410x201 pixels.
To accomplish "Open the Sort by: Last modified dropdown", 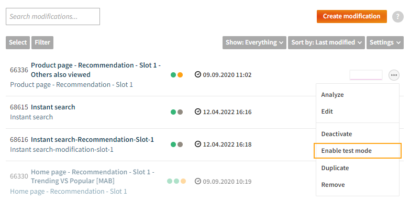I will pyautogui.click(x=326, y=42).
